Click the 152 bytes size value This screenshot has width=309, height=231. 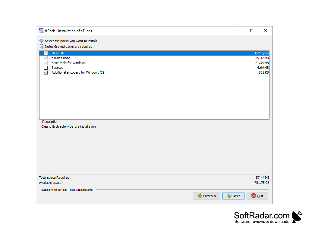click(x=261, y=53)
